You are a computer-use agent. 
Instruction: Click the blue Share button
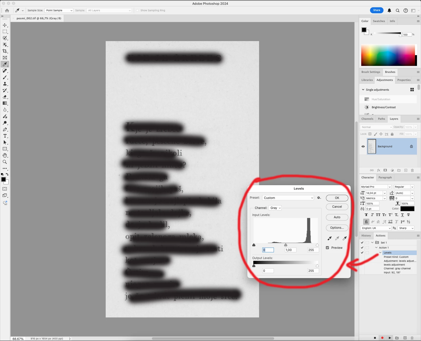tap(377, 10)
